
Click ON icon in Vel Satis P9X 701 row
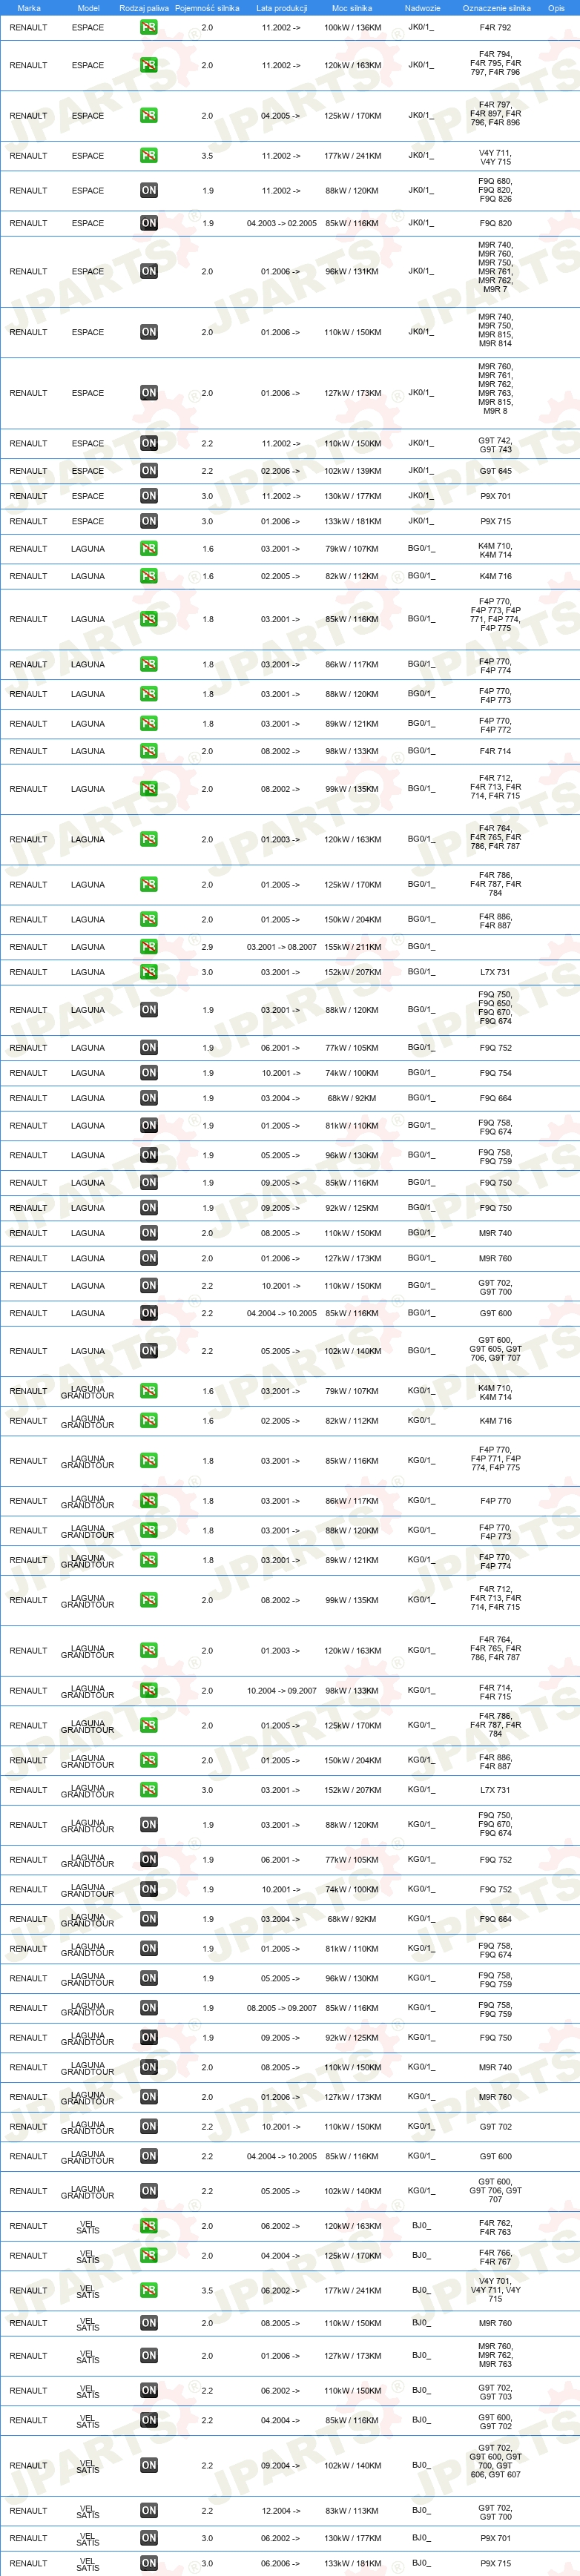(148, 2538)
